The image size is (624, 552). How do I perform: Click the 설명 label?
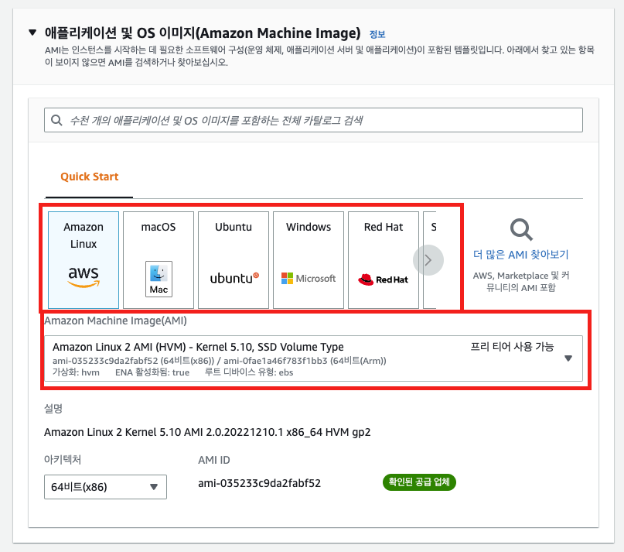[x=53, y=409]
